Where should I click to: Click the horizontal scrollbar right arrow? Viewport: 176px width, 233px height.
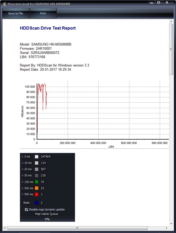point(167,228)
